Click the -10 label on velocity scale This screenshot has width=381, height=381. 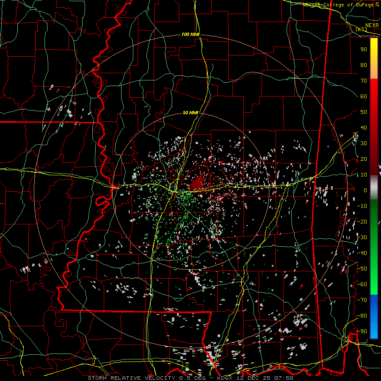pyautogui.click(x=362, y=206)
